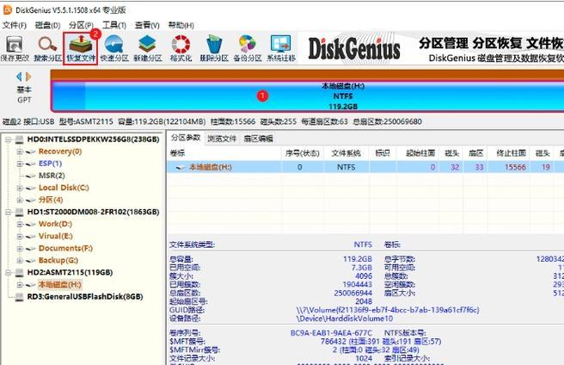
Task: Expand the Work(D:) partition node
Action: (x=20, y=224)
